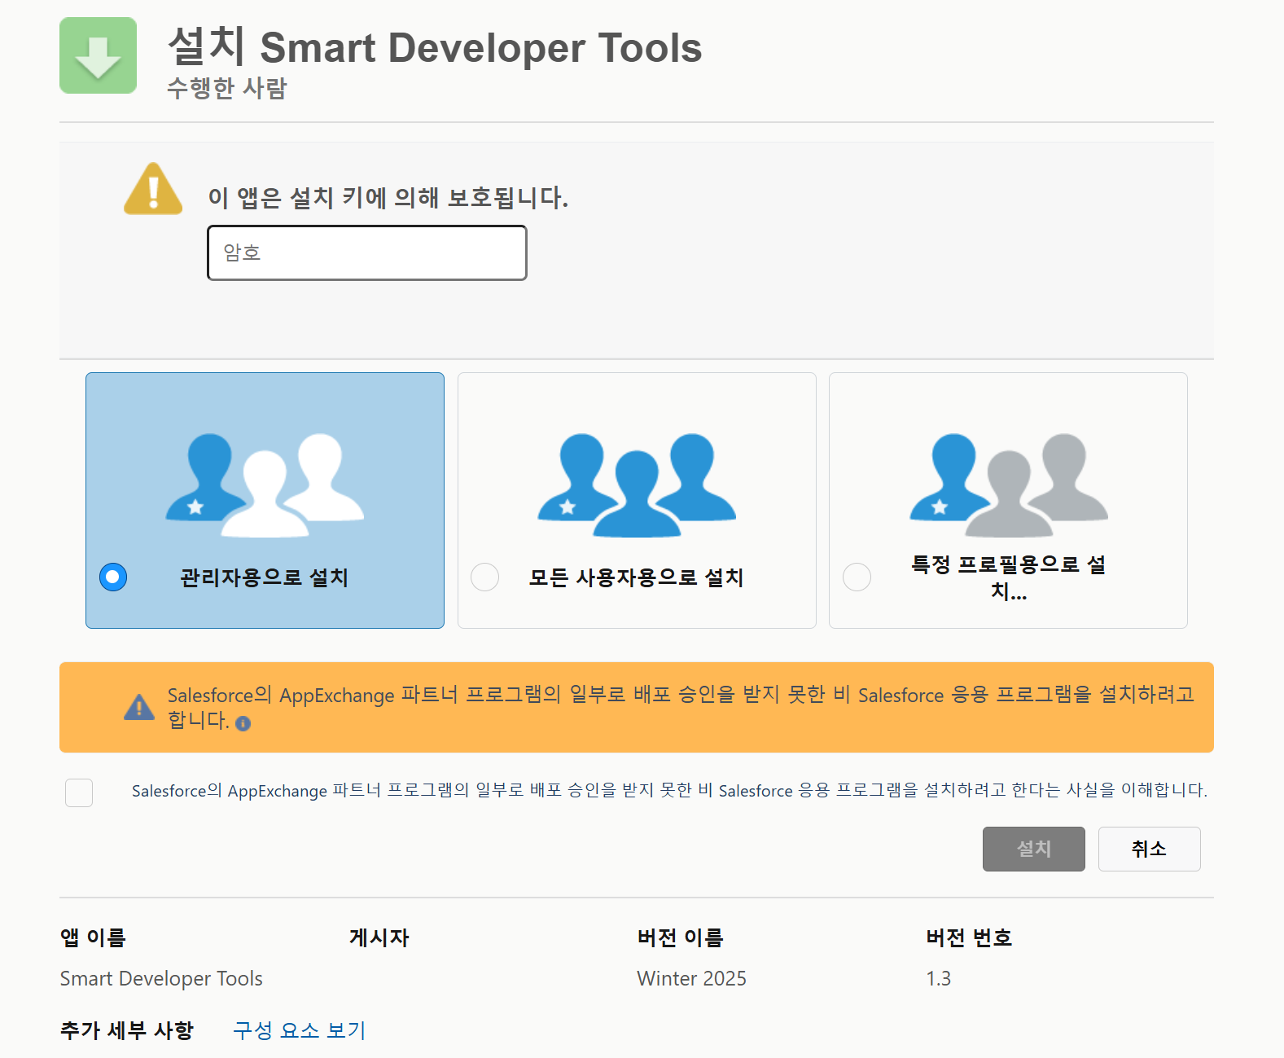This screenshot has width=1284, height=1058.
Task: Click the small info icon after 합니다.
Action: pyautogui.click(x=243, y=723)
